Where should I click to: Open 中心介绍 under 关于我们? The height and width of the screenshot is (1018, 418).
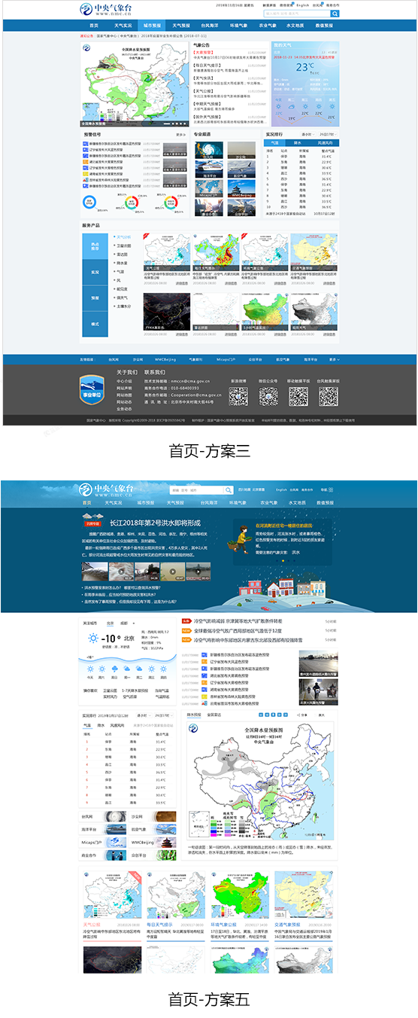(124, 381)
